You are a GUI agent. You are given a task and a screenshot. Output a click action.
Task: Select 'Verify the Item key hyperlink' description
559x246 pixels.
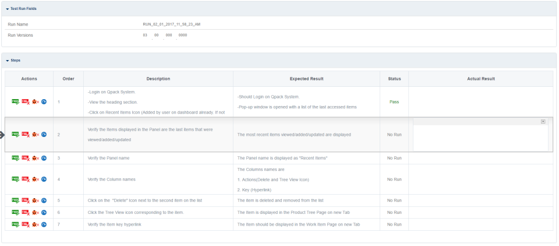pos(115,224)
